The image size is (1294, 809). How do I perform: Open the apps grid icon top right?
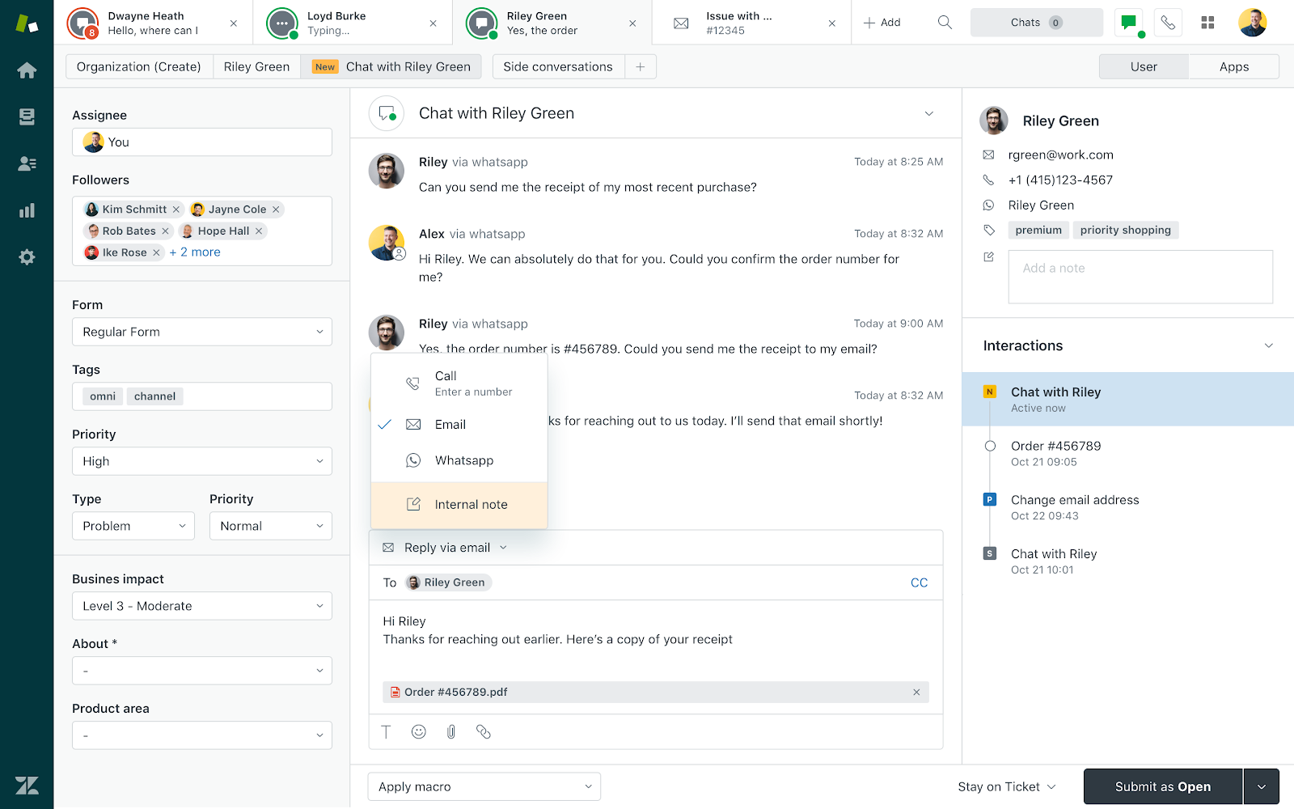pos(1207,22)
